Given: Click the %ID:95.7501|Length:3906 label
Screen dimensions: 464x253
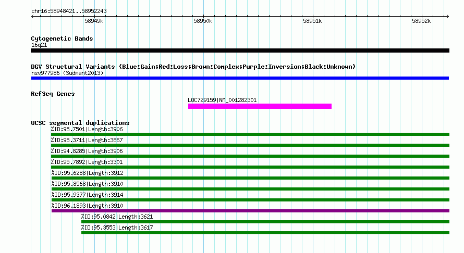Looking at the screenshot, I should pyautogui.click(x=87, y=129).
